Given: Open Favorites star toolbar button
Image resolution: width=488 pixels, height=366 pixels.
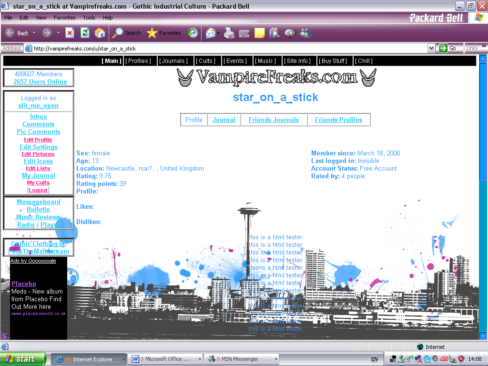Looking at the screenshot, I should (x=164, y=33).
